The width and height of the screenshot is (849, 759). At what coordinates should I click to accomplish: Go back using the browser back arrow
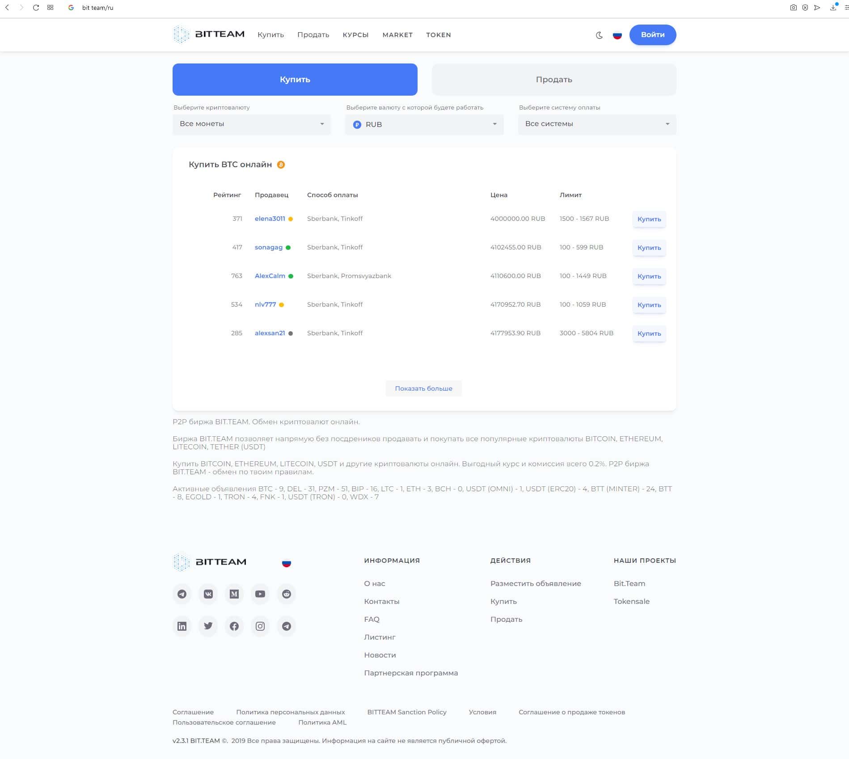click(x=7, y=8)
